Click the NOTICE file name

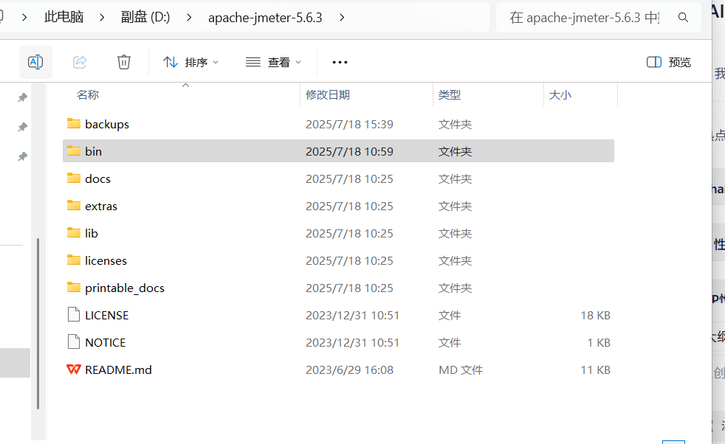coord(106,343)
